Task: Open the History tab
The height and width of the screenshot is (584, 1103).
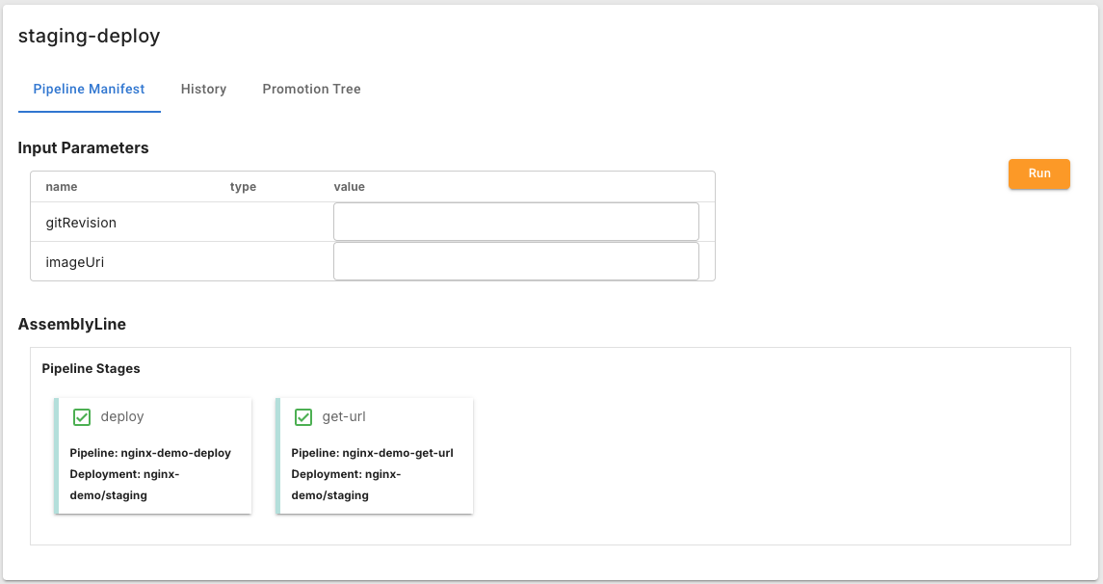Action: coord(203,89)
